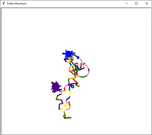Click the purple turtle on the canvas
This screenshot has width=152, height=135.
pos(56,86)
